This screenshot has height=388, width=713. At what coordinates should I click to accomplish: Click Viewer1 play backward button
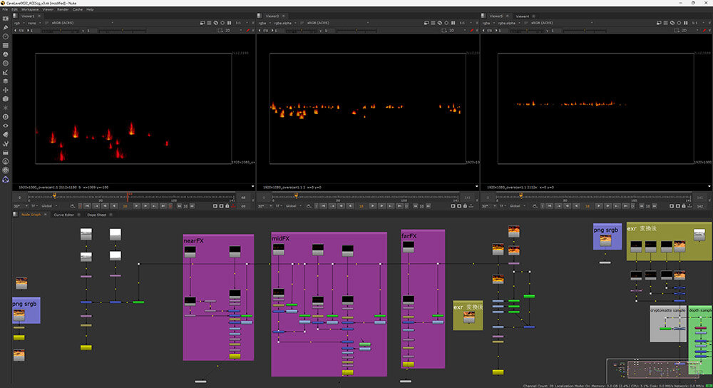[x=114, y=206]
